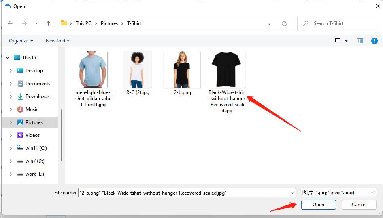The width and height of the screenshot is (383, 218).
Task: Expand the Desktop tree node
Action: (x=11, y=71)
